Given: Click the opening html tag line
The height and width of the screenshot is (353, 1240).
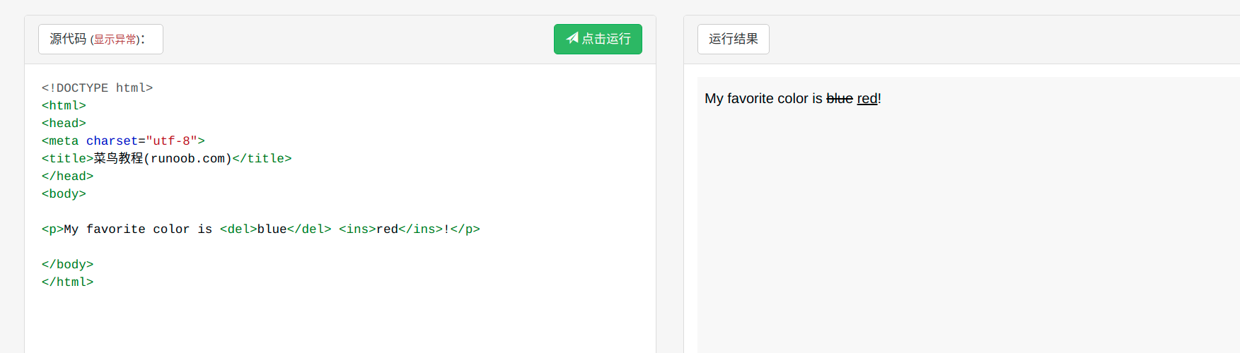Looking at the screenshot, I should pos(64,106).
